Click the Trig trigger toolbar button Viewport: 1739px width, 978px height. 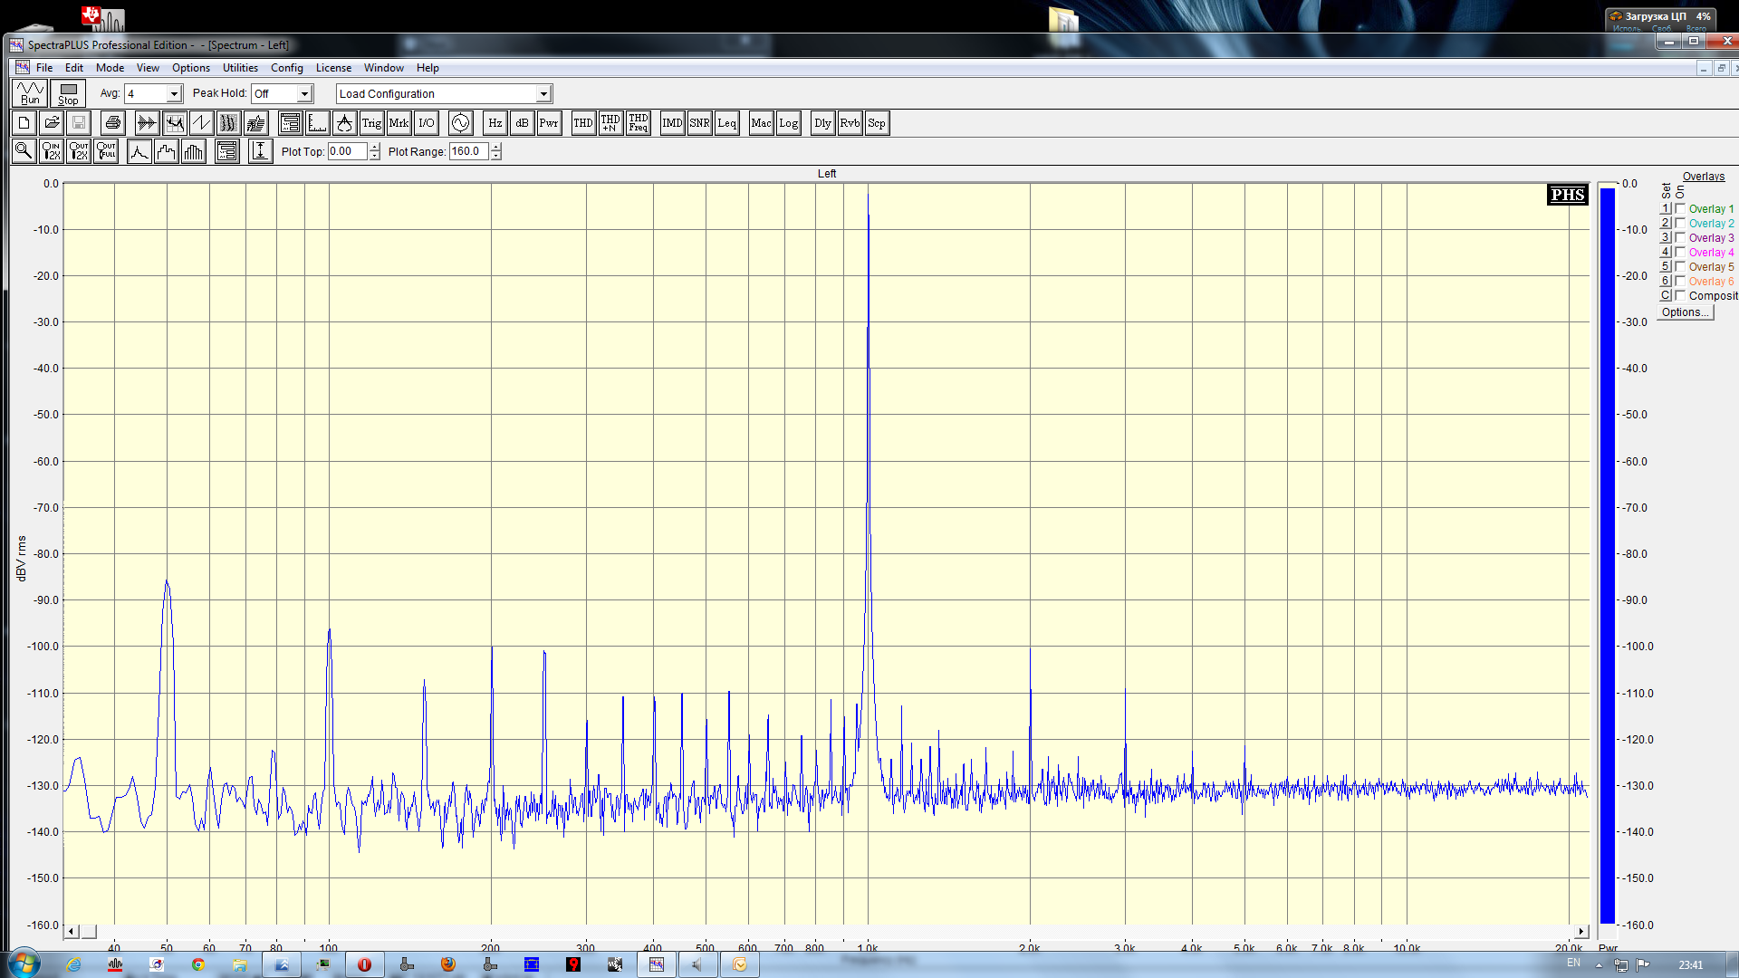pos(371,123)
